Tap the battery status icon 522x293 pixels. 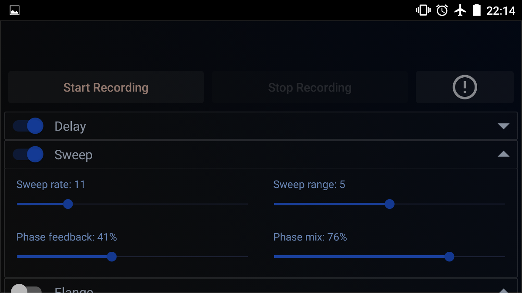coord(477,10)
